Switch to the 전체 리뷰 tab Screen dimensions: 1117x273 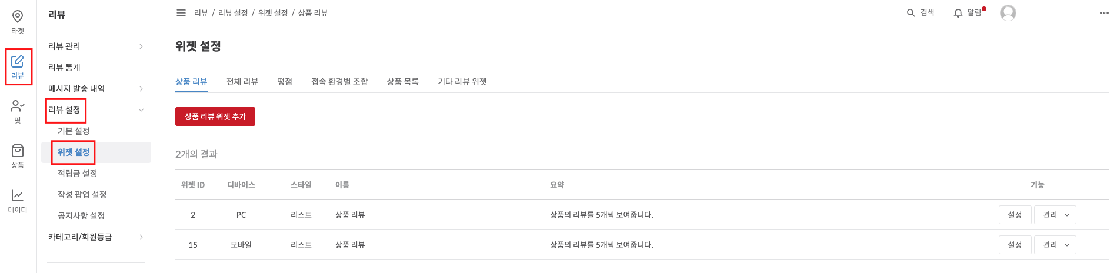[242, 82]
